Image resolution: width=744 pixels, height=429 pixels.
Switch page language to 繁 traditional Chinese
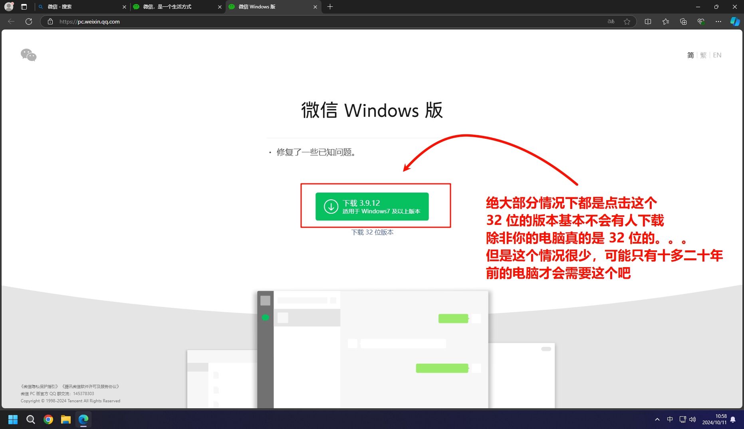[x=703, y=55]
